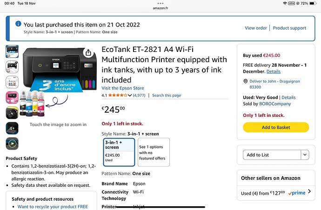This screenshot has height=210, width=321.
Task: Expand the Add to List dropdown arrow
Action: [305, 155]
